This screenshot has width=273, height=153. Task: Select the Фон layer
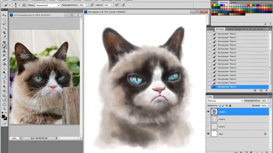coord(240,134)
